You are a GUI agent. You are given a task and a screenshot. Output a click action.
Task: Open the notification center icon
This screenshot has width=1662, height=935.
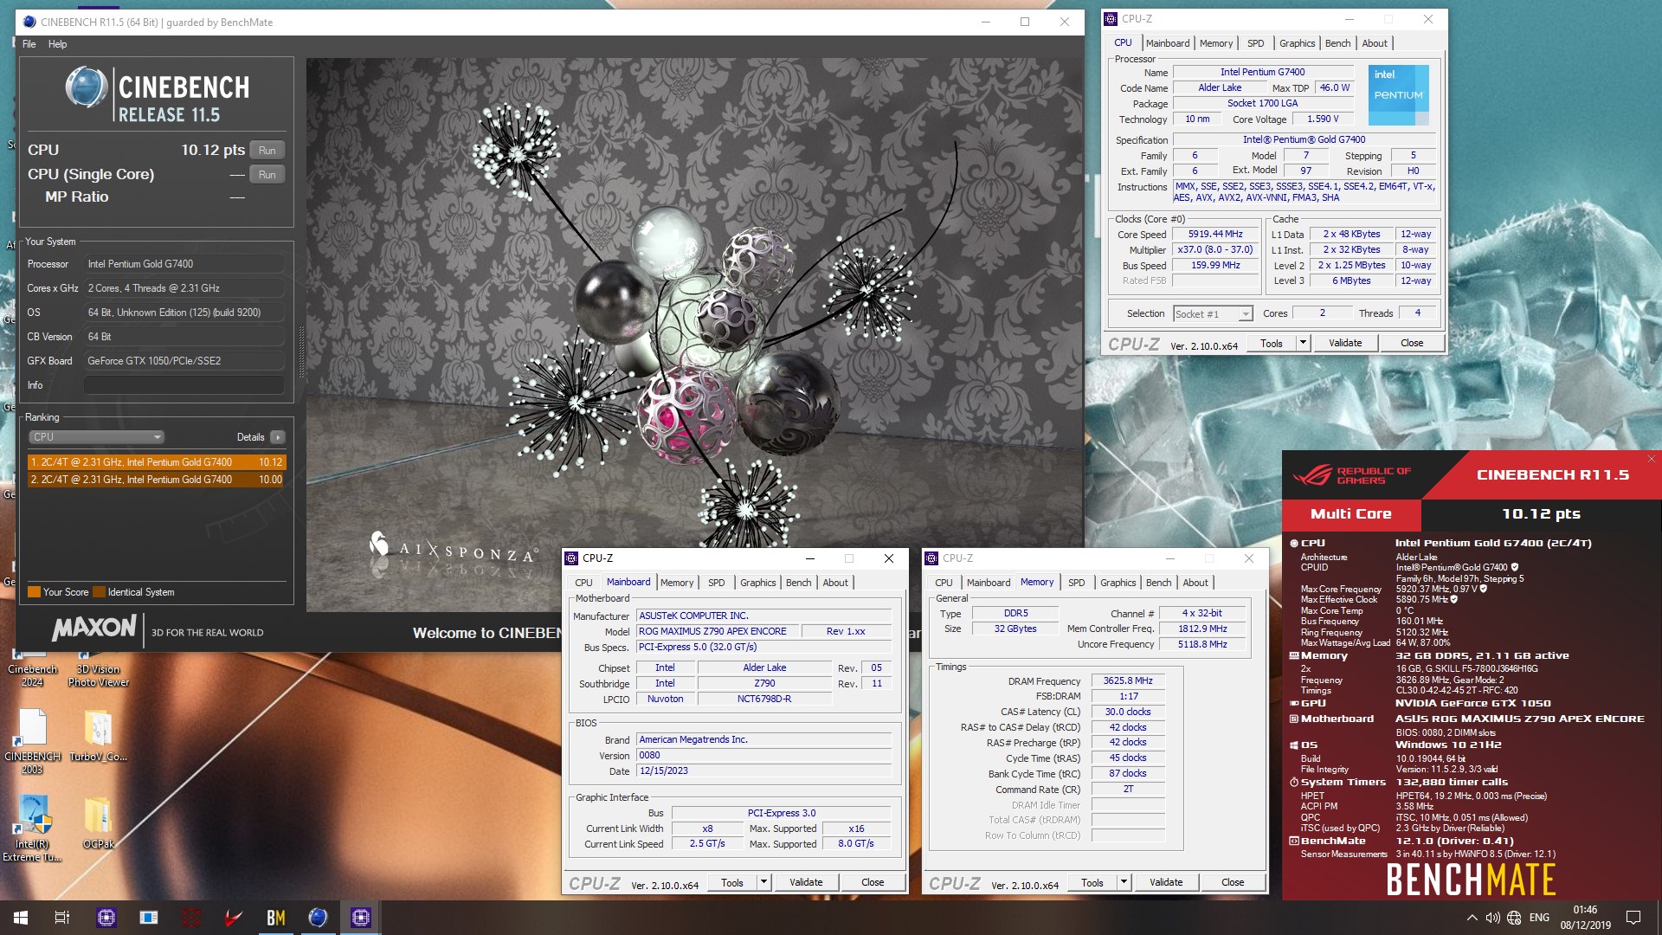tap(1633, 918)
